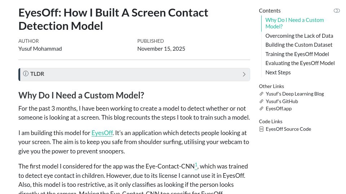Viewport: 346px width, 194px height.
Task: Click link icon beside EyesOff.app
Action: coord(261,108)
